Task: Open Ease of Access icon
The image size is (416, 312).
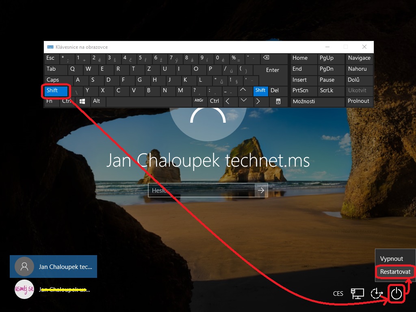Action: click(377, 293)
